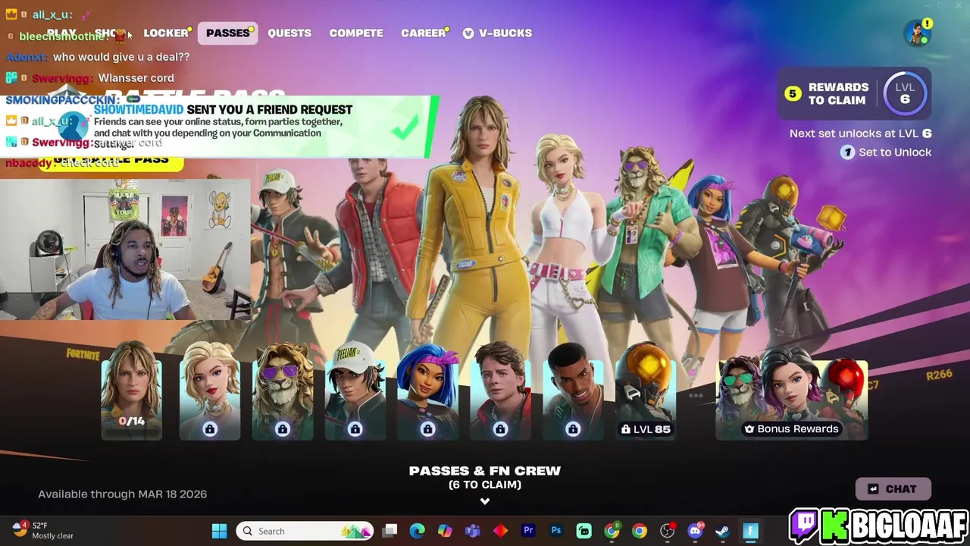Viewport: 970px width, 546px height.
Task: Open Discord from the taskbar
Action: coord(695,531)
